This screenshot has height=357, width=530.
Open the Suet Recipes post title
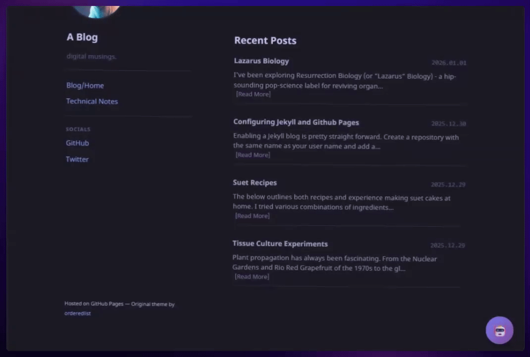pyautogui.click(x=255, y=182)
